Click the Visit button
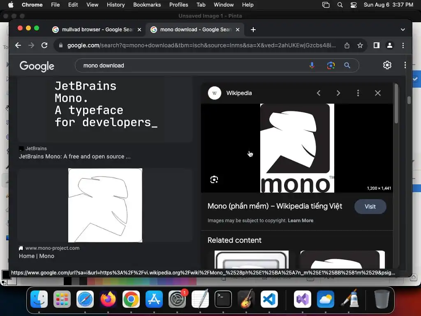The image size is (421, 316). 370,207
